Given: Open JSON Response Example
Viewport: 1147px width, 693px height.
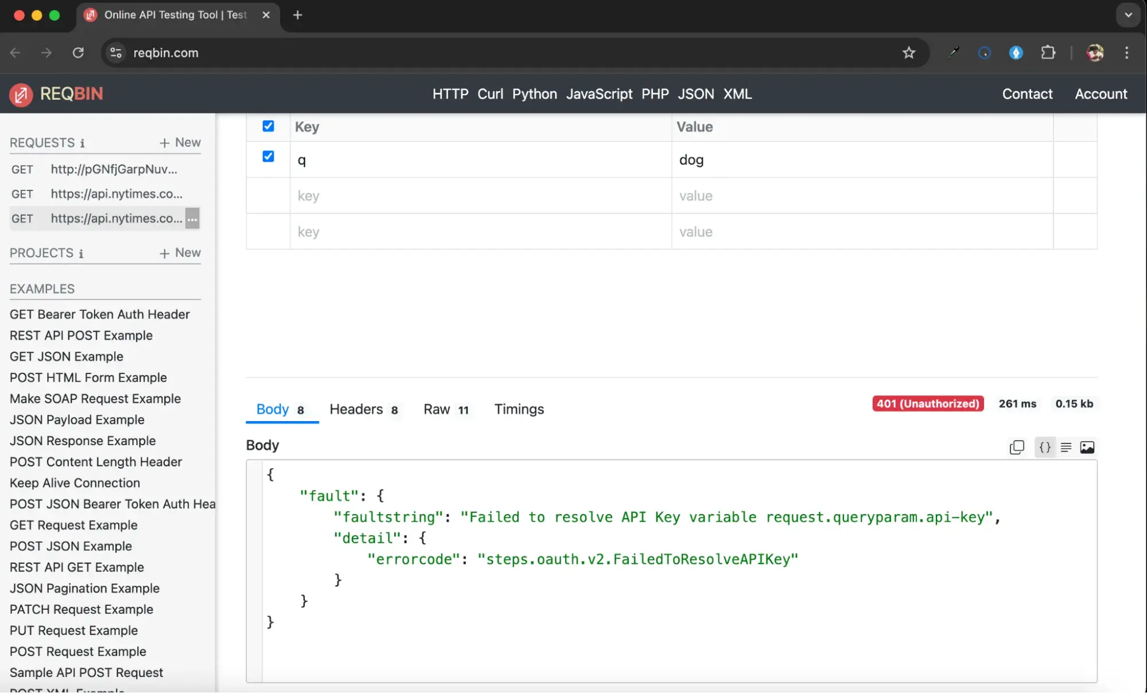Looking at the screenshot, I should pyautogui.click(x=83, y=441).
